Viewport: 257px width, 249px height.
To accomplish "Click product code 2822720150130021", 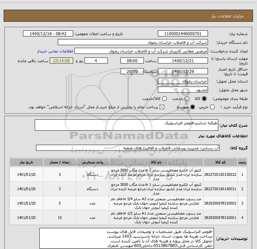I will pyautogui.click(x=220, y=189).
